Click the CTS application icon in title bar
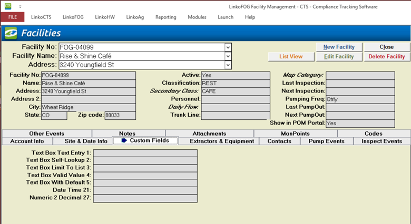 click(x=8, y=6)
